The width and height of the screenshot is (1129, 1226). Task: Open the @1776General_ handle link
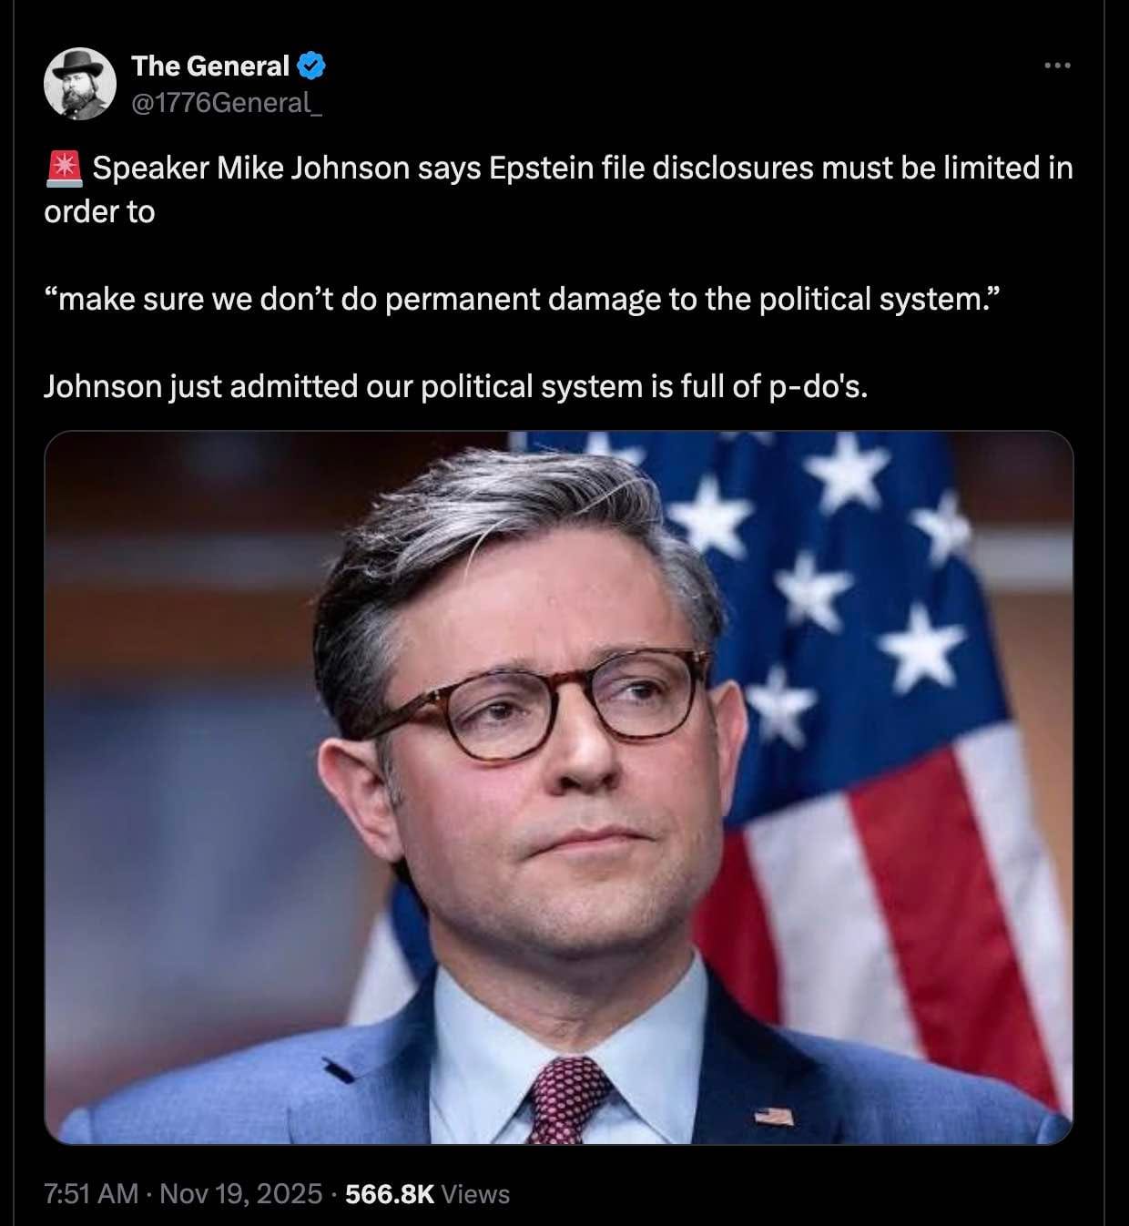(x=227, y=103)
